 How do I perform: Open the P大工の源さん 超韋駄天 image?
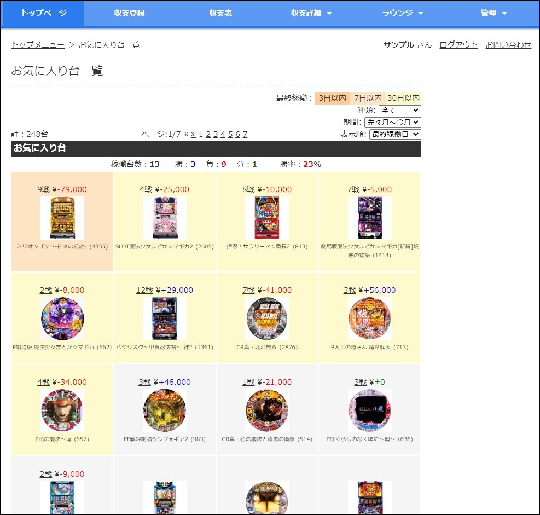(x=369, y=319)
